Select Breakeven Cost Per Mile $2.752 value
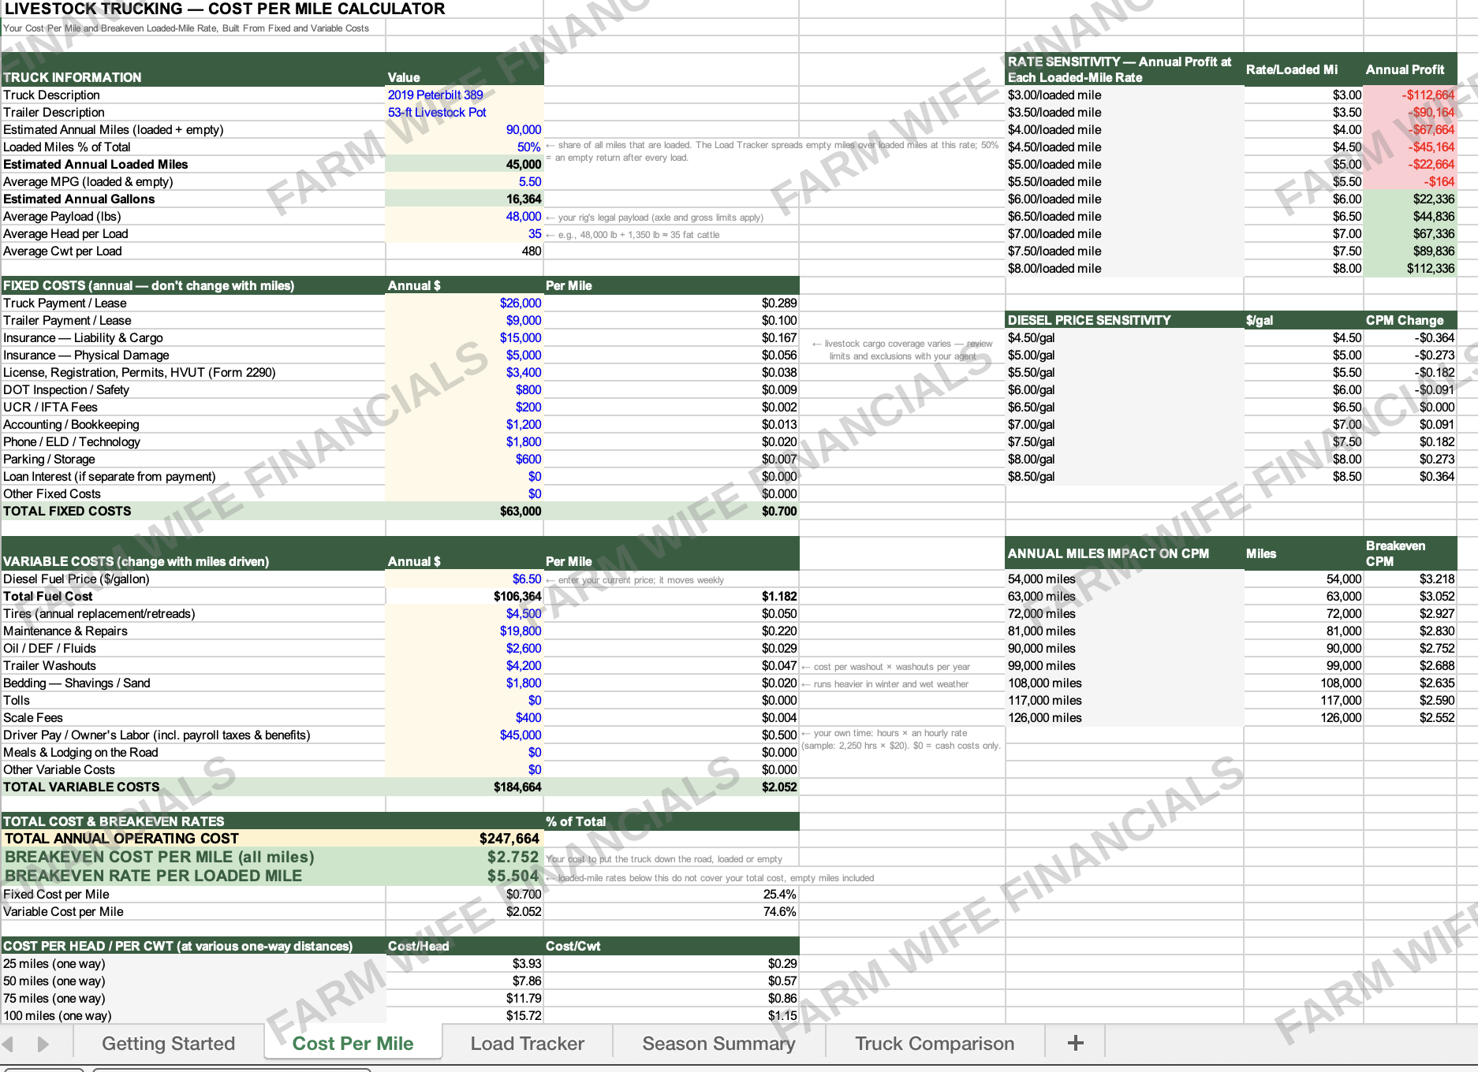Viewport: 1478px width, 1072px height. tap(465, 857)
